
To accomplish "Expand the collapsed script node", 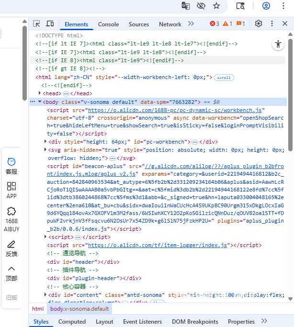I will click(45, 237).
